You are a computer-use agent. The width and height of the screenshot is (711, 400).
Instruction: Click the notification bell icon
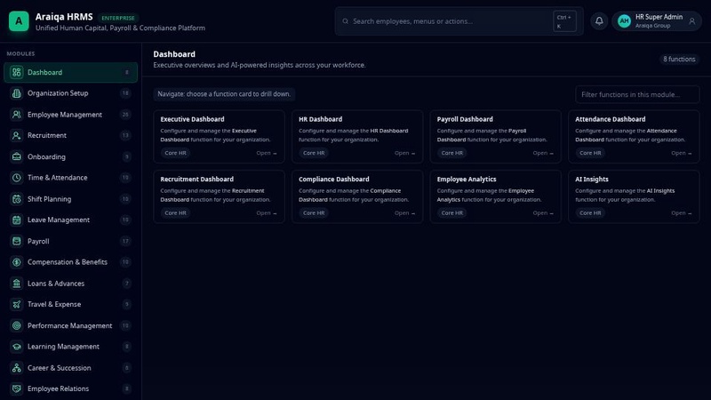coord(599,20)
